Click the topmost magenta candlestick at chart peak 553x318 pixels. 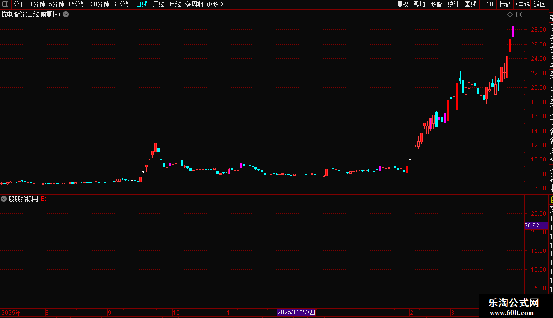[x=513, y=31]
